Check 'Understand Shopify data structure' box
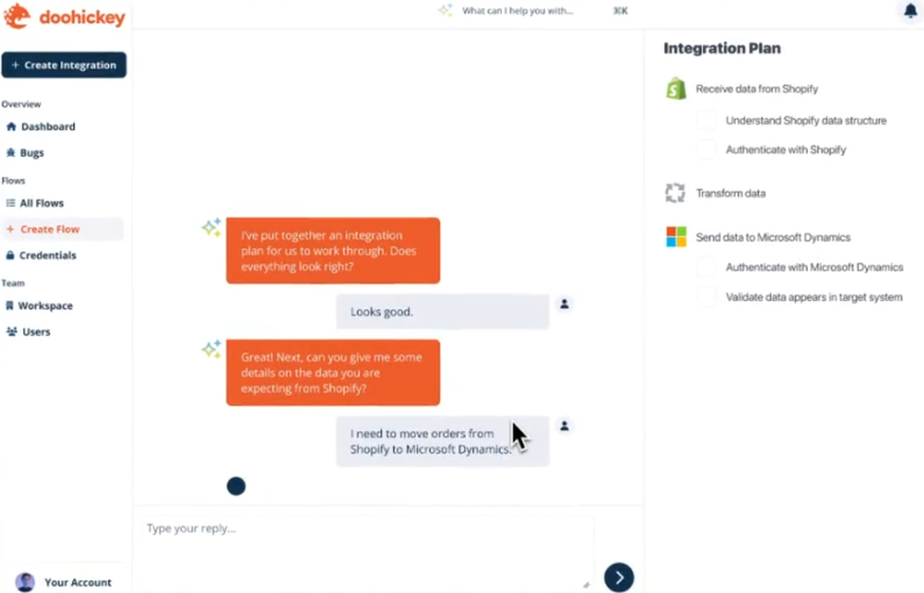Viewport: 924px width, 593px height. (706, 120)
